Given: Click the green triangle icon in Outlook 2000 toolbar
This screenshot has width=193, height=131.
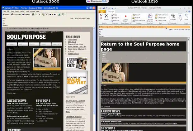Looking at the screenshot, I should click(x=59, y=14).
